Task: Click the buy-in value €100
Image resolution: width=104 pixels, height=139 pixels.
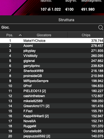Action: click(x=69, y=9)
